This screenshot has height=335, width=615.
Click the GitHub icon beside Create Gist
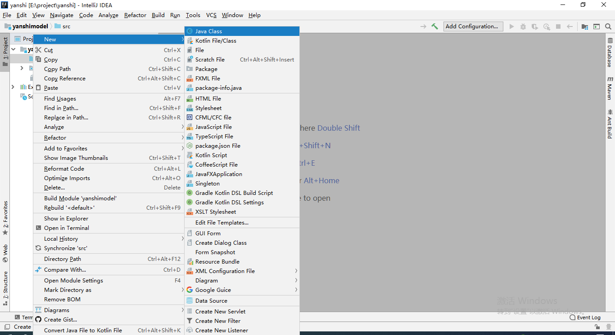point(38,319)
